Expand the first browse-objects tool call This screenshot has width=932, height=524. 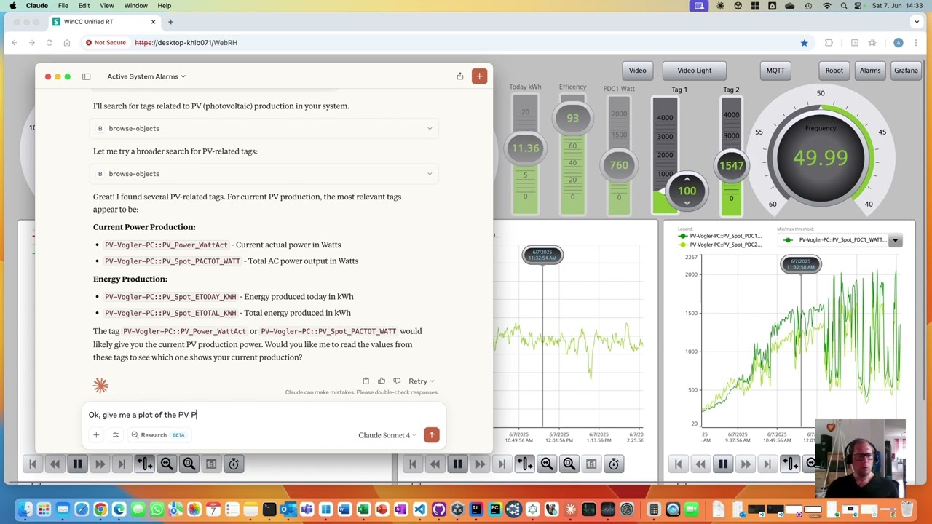[264, 128]
